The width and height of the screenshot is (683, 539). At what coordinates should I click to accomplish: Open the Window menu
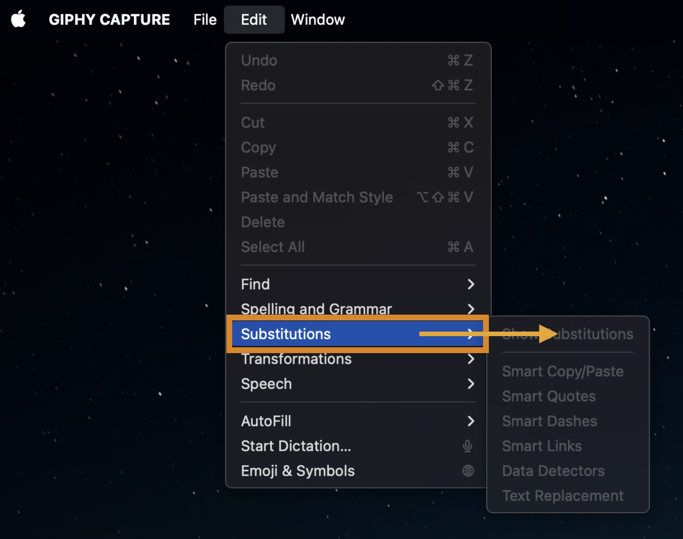tap(318, 19)
